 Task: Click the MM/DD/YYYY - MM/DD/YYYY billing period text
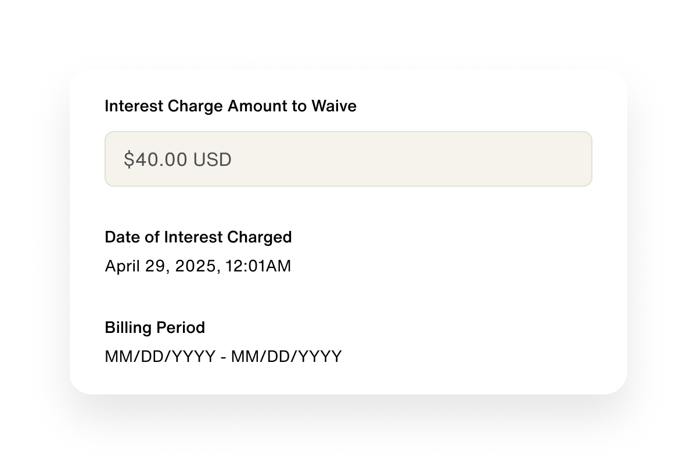(x=223, y=356)
